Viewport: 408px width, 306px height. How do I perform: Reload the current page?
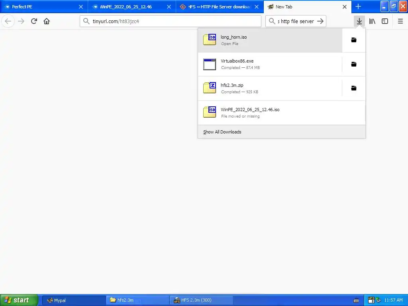point(34,21)
